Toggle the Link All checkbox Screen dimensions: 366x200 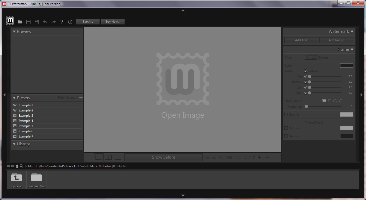305,71
